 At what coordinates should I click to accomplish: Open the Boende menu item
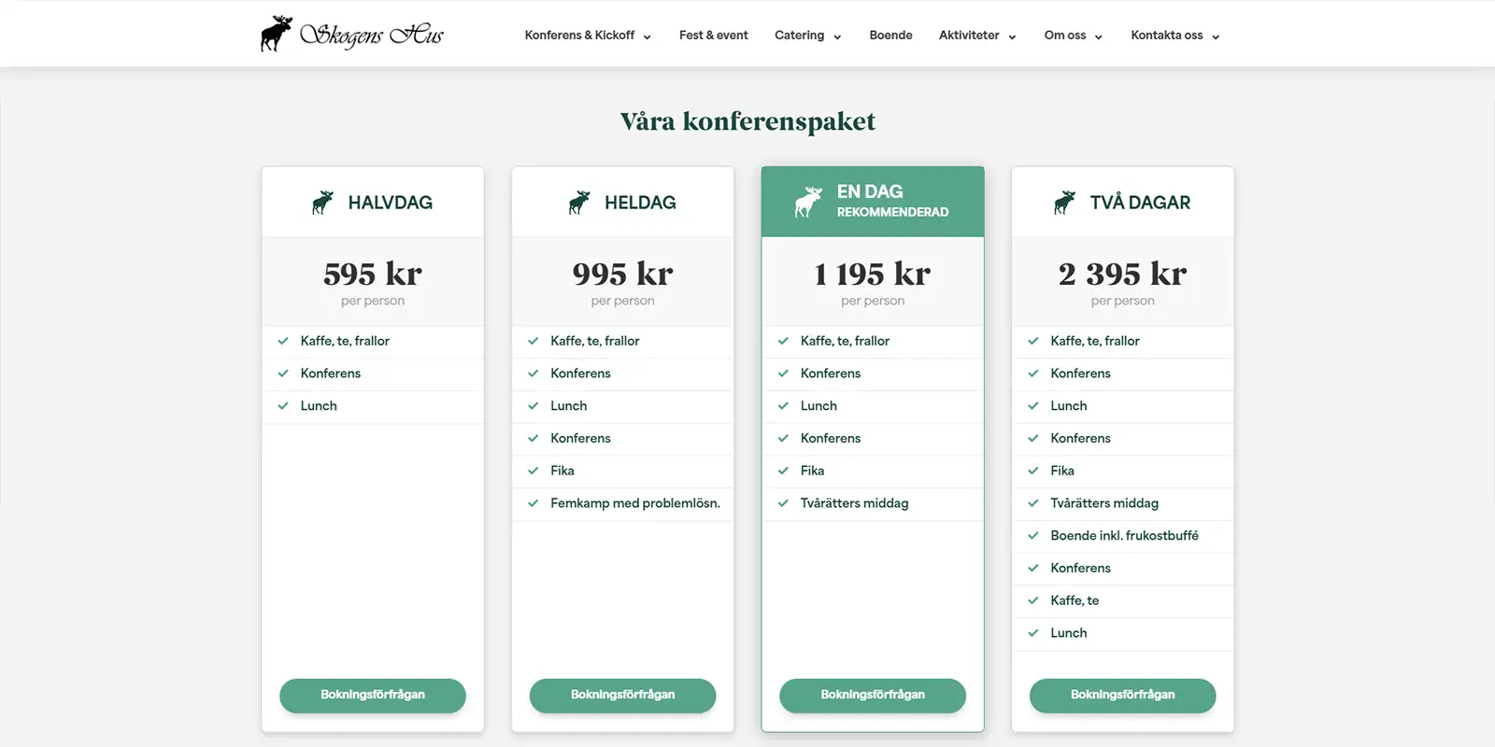point(890,35)
